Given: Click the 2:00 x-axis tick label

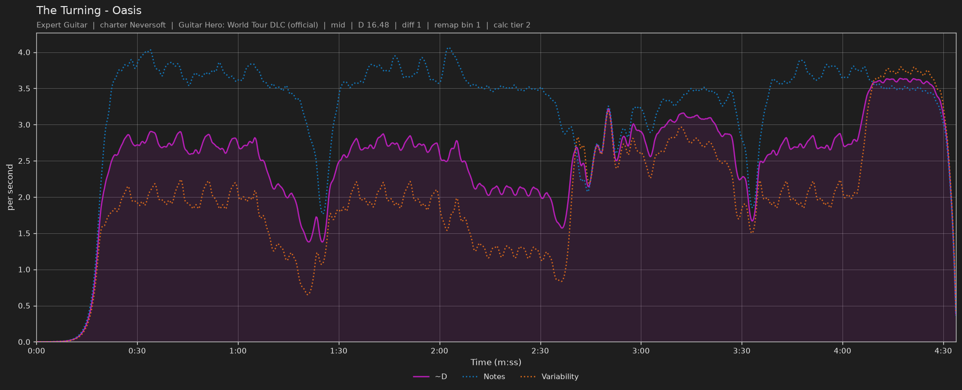Looking at the screenshot, I should coord(440,351).
